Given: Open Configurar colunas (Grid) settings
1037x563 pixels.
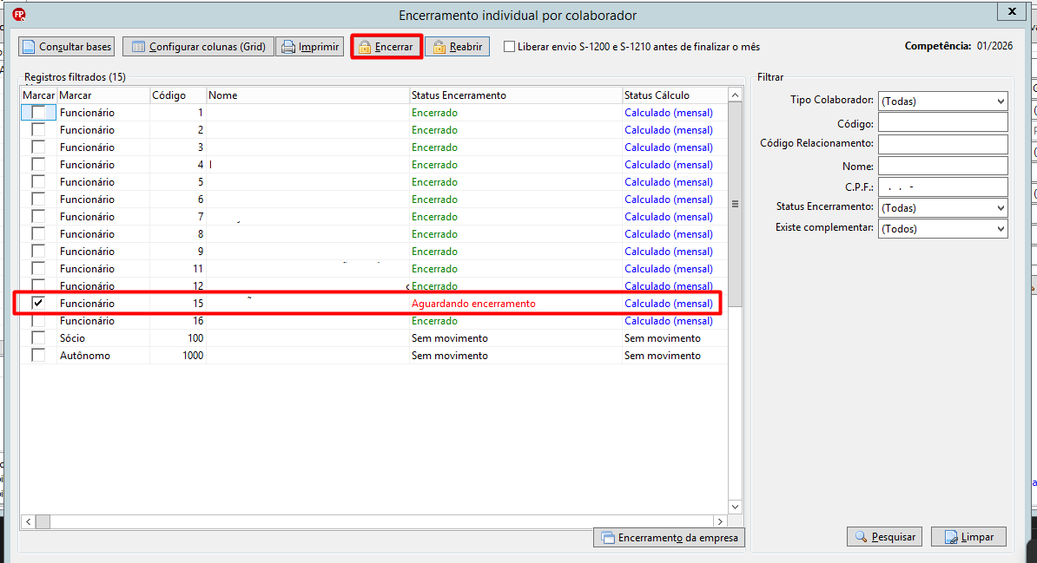Looking at the screenshot, I should (198, 47).
